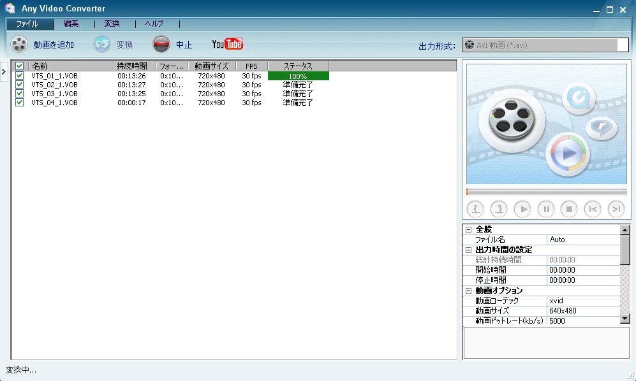Open the YouTube toolbar logo
Viewport: 636px width, 381px height.
click(228, 44)
